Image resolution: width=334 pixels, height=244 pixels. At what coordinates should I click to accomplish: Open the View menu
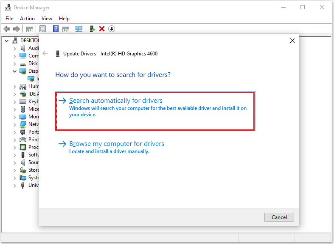point(47,19)
